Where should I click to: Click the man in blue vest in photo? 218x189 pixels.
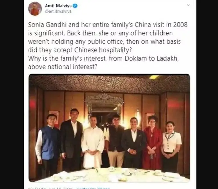[x=48, y=145]
